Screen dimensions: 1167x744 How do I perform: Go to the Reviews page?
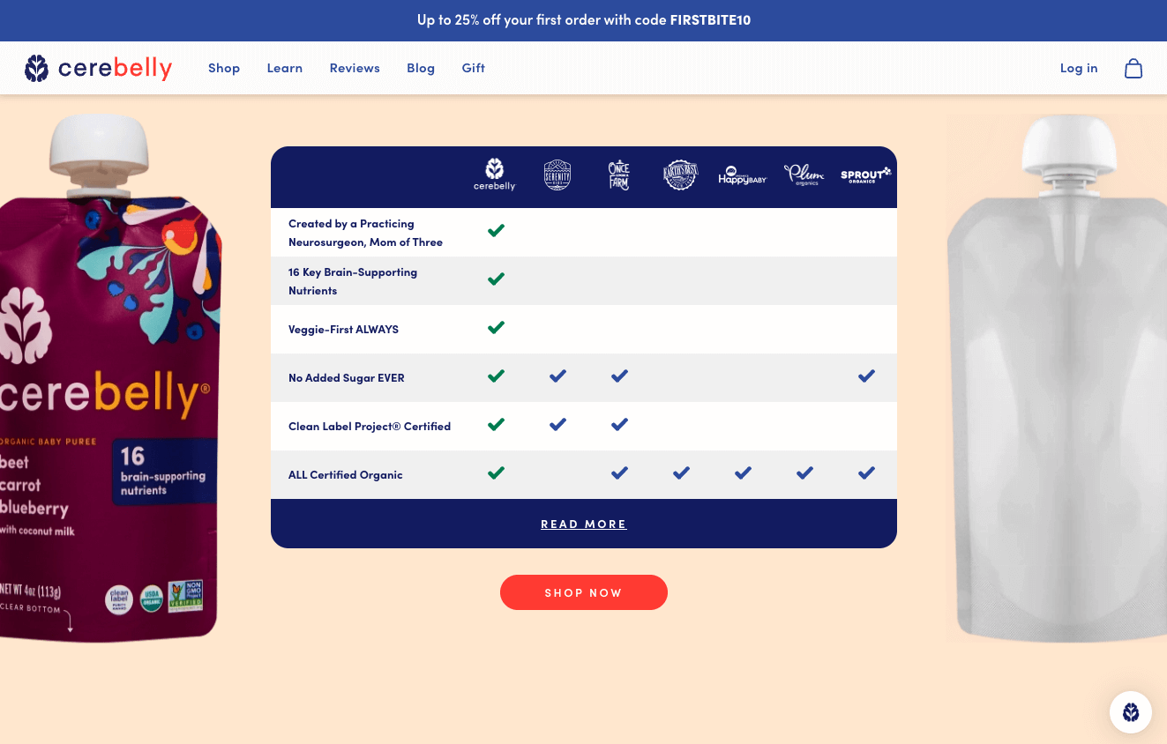(355, 68)
